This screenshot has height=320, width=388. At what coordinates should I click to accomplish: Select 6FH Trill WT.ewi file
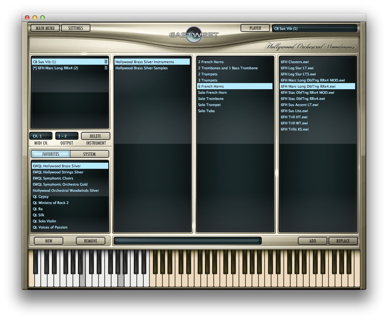click(318, 123)
